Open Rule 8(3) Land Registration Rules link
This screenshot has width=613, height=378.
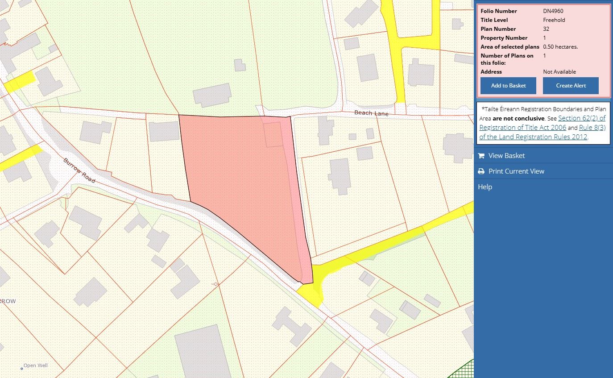click(543, 132)
